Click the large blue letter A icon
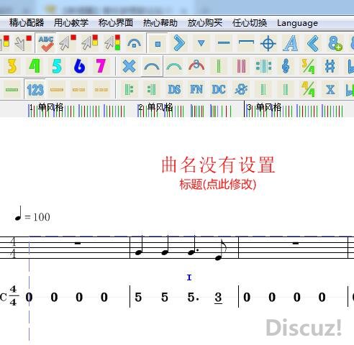354x345 pixels. point(291,43)
